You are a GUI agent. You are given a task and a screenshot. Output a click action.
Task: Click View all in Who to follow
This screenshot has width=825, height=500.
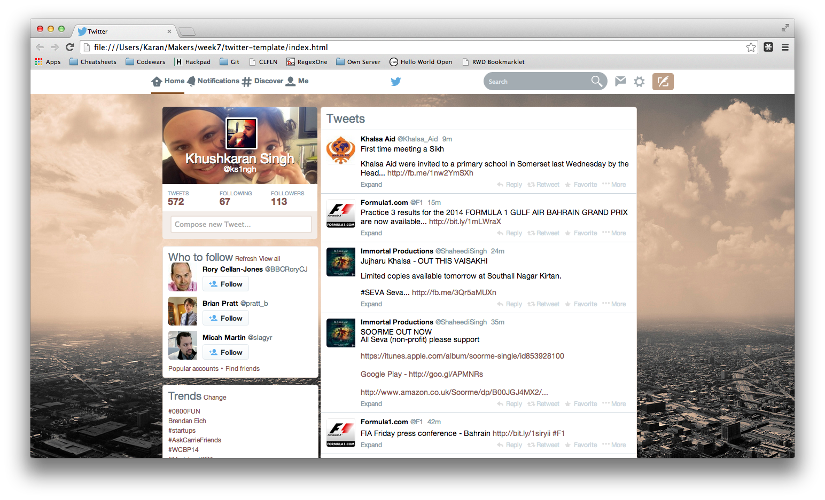click(269, 259)
